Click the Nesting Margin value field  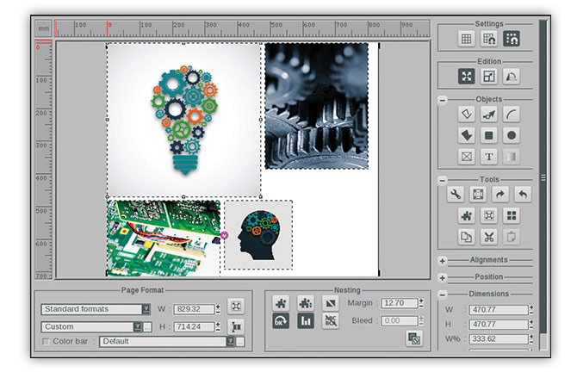(398, 303)
